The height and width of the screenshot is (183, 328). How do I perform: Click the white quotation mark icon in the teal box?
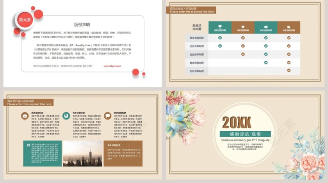[28, 145]
